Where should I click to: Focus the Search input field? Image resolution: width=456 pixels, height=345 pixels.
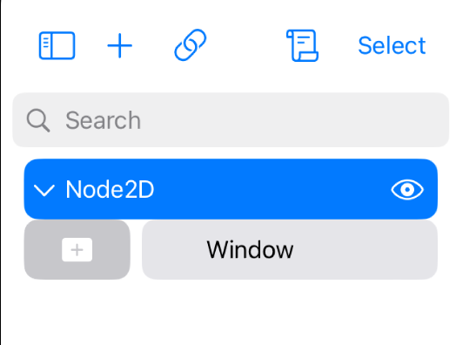231,120
